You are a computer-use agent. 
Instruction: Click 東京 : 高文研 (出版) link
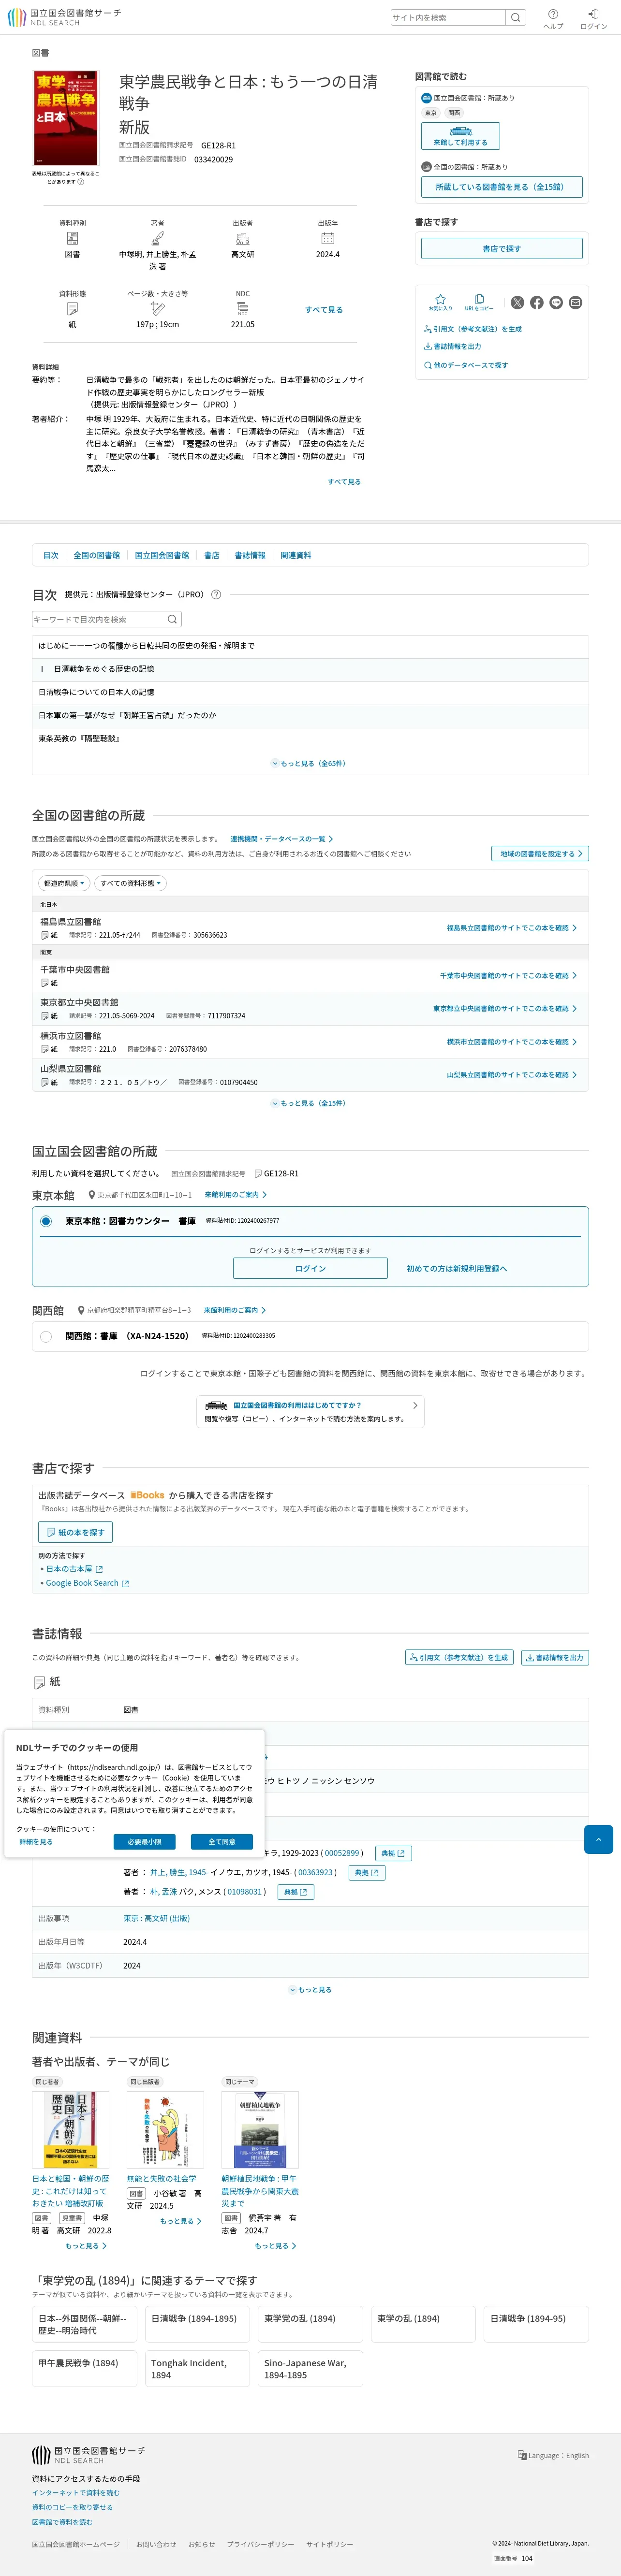pos(156,1918)
